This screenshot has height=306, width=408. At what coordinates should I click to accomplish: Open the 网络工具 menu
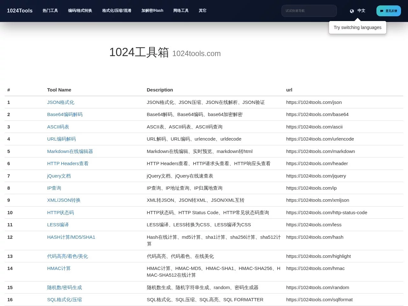[x=181, y=11]
